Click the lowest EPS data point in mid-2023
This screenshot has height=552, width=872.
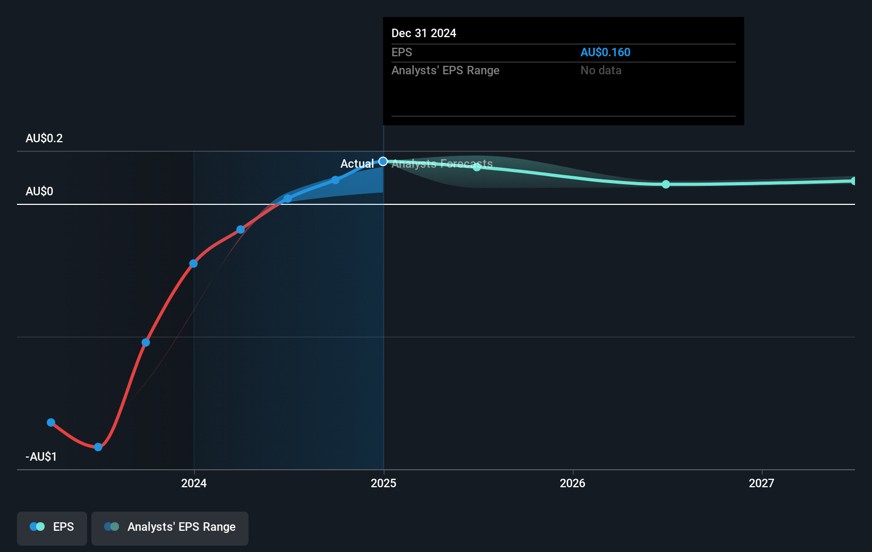pyautogui.click(x=98, y=447)
